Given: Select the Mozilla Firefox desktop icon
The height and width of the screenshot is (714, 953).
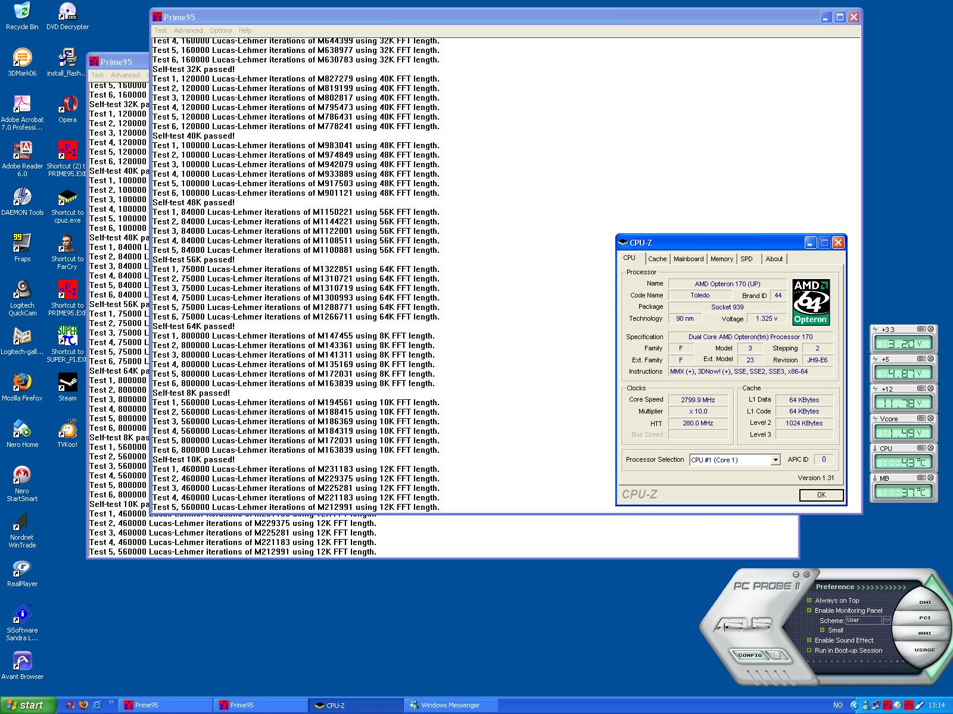Looking at the screenshot, I should 22,387.
